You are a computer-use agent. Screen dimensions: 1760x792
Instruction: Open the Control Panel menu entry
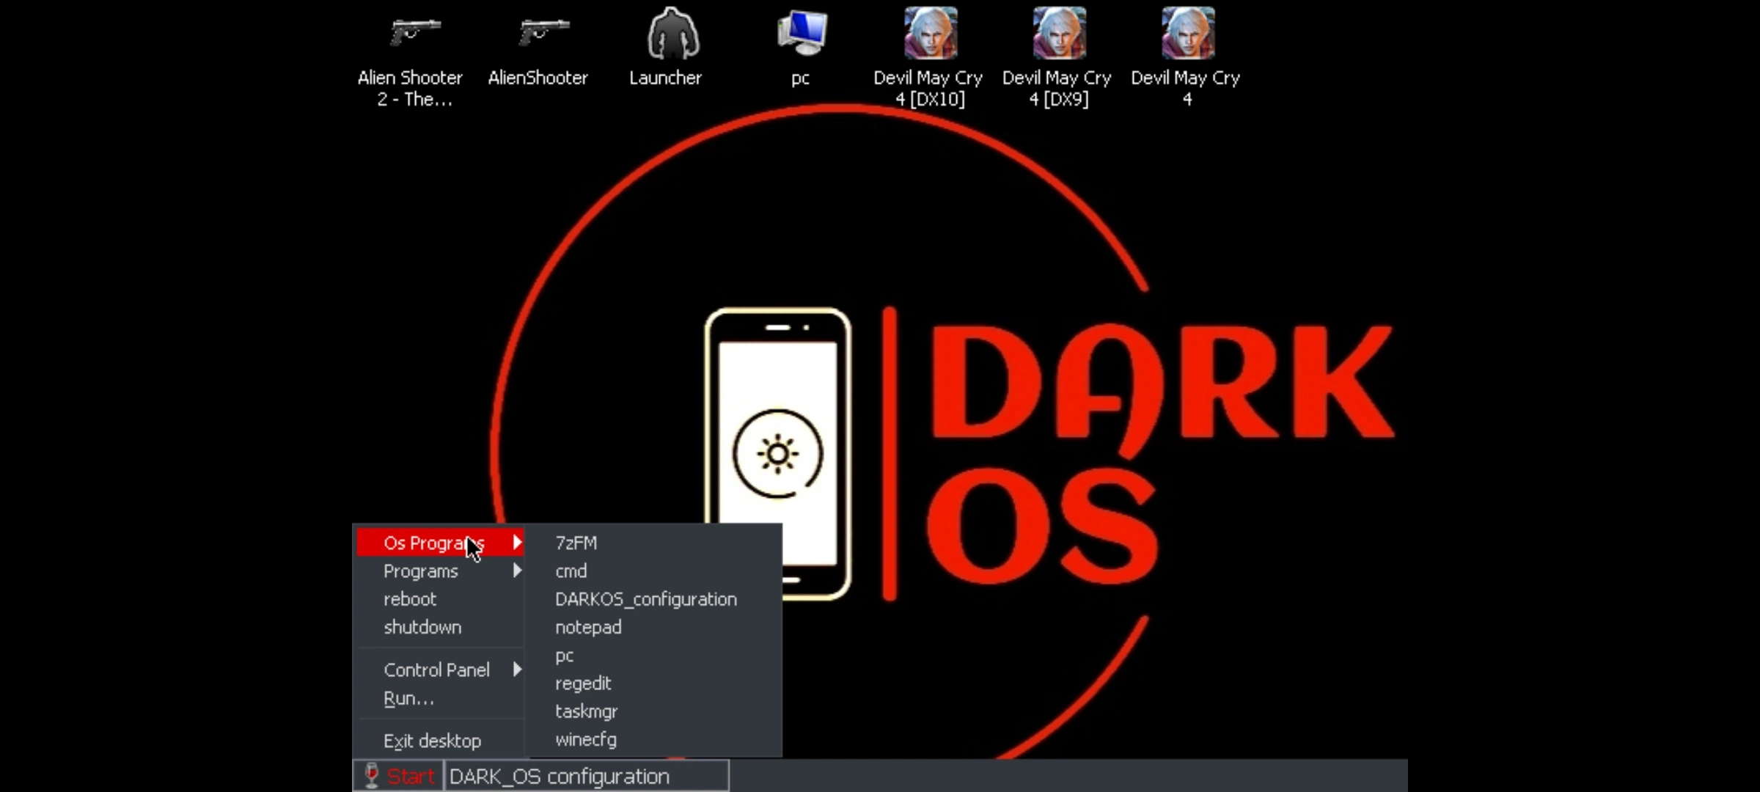click(x=440, y=670)
